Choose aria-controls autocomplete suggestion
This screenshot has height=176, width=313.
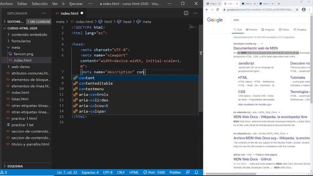(x=135, y=94)
